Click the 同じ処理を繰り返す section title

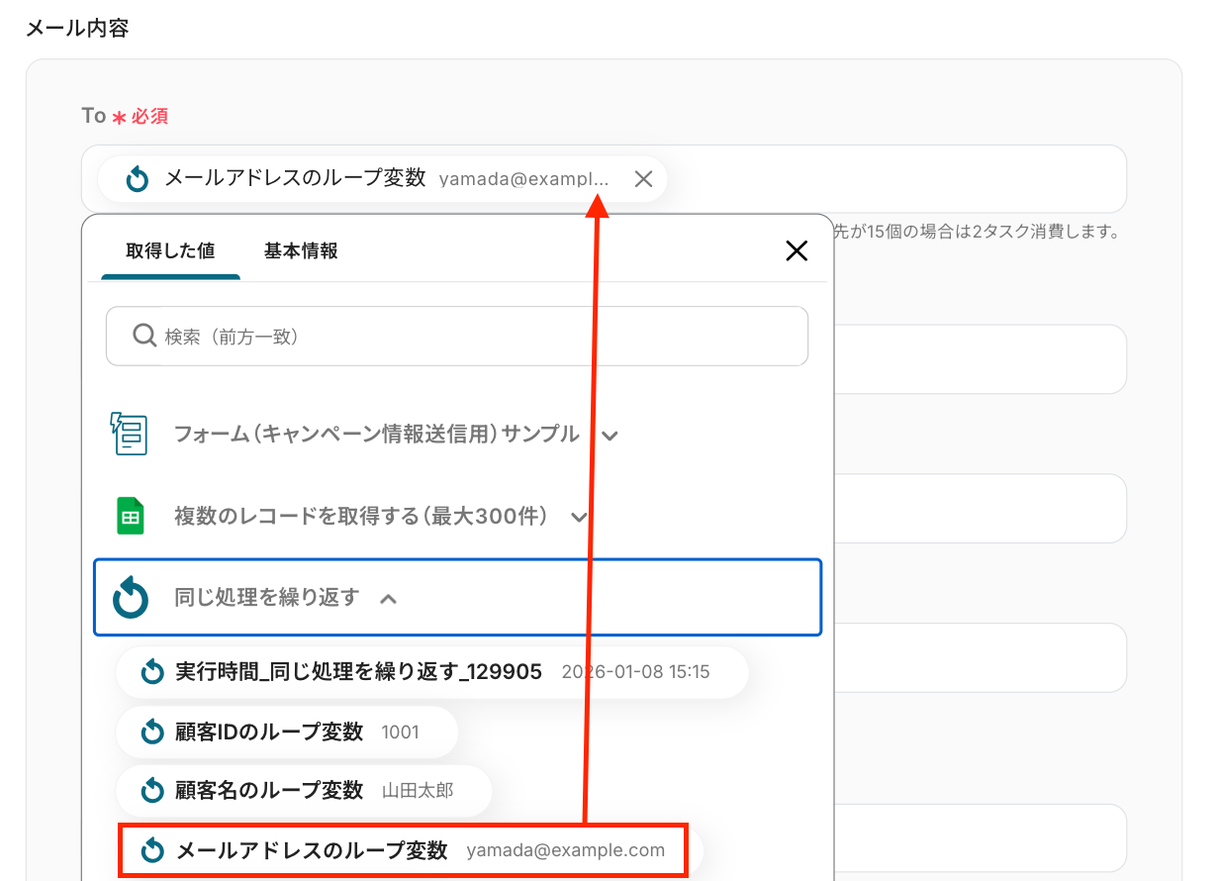[x=266, y=598]
